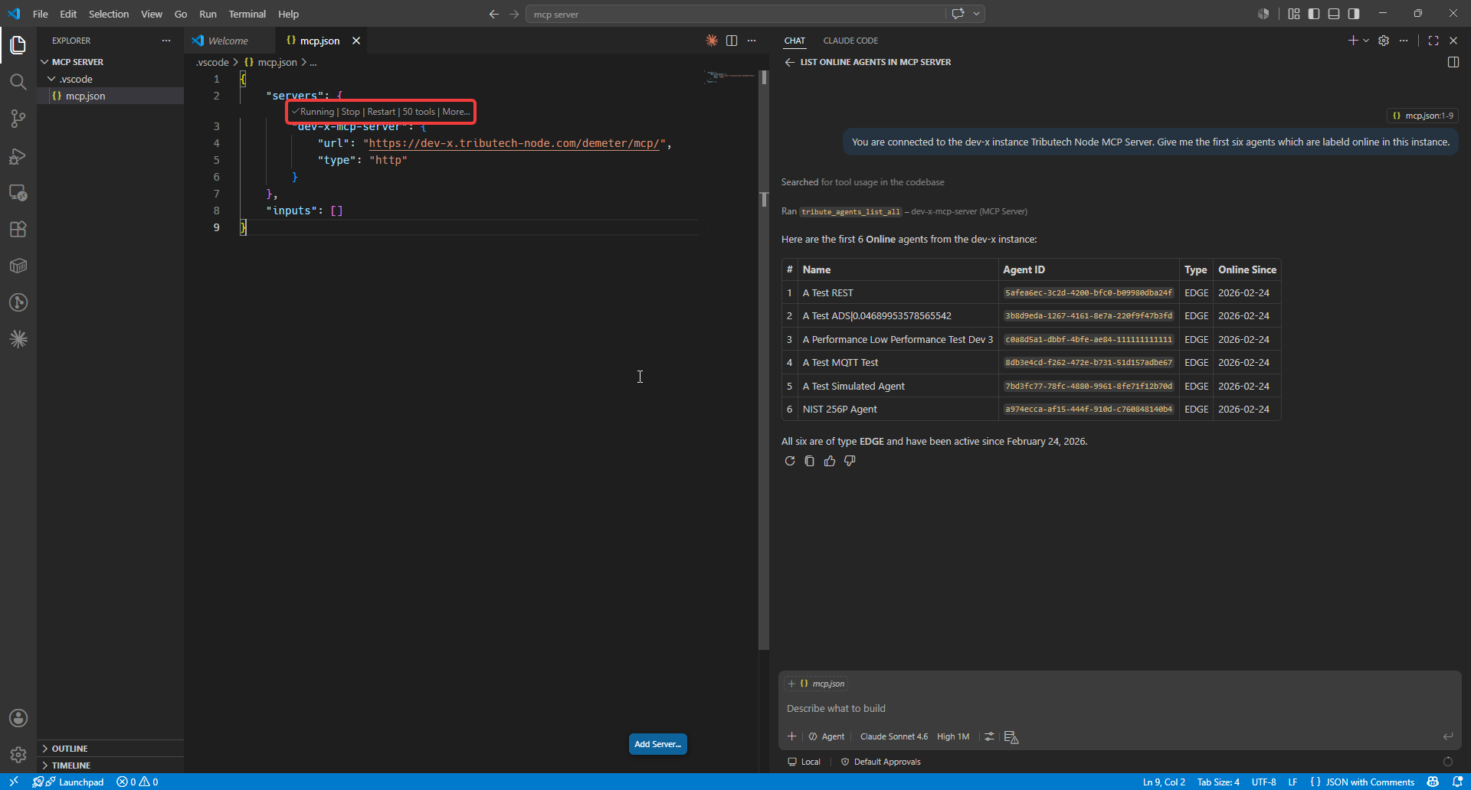1471x790 pixels.
Task: Open Remote Explorer view in activity bar
Action: pyautogui.click(x=18, y=192)
